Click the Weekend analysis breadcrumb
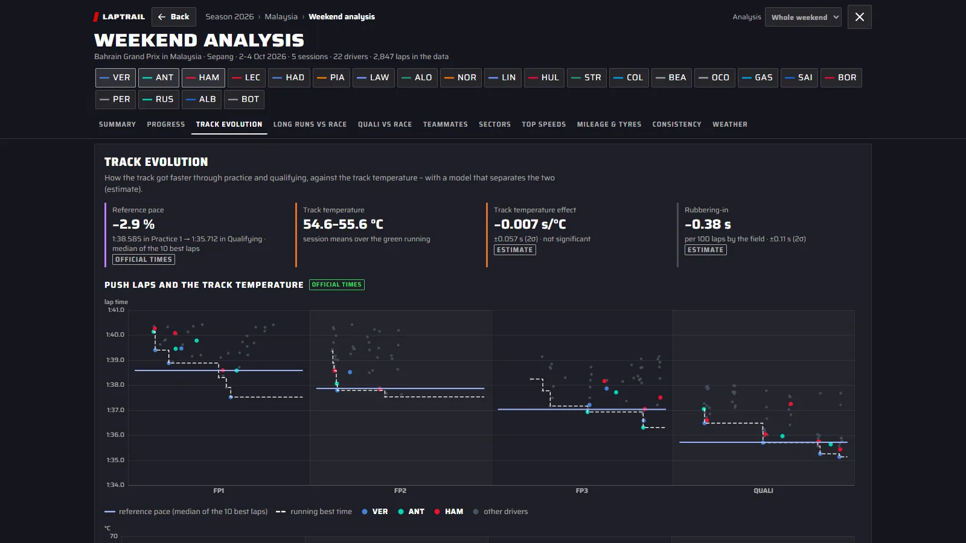 point(342,17)
